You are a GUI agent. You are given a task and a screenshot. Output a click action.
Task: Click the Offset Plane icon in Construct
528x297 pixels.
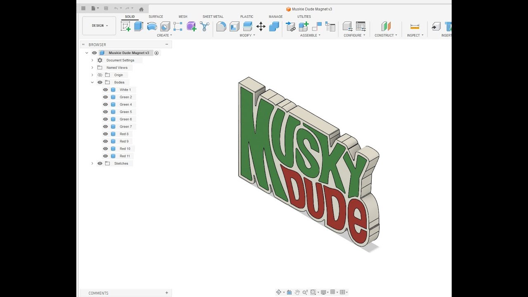point(386,26)
